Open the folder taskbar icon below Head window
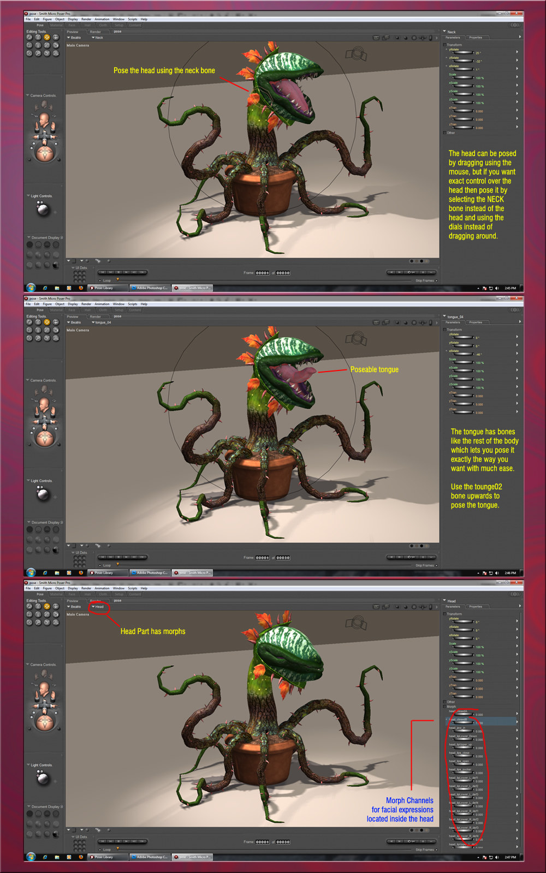Image resolution: width=546 pixels, height=873 pixels. [57, 857]
